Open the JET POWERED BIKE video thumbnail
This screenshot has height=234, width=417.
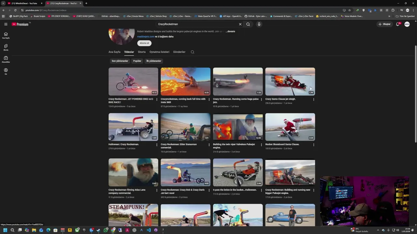point(133,81)
